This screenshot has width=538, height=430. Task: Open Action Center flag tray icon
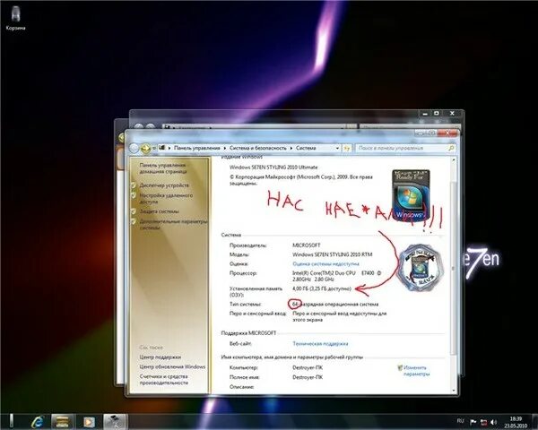(x=473, y=422)
